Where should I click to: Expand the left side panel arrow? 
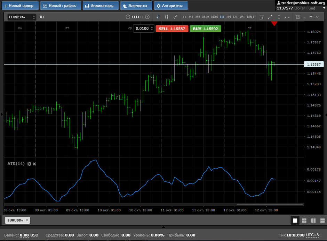point(2,114)
